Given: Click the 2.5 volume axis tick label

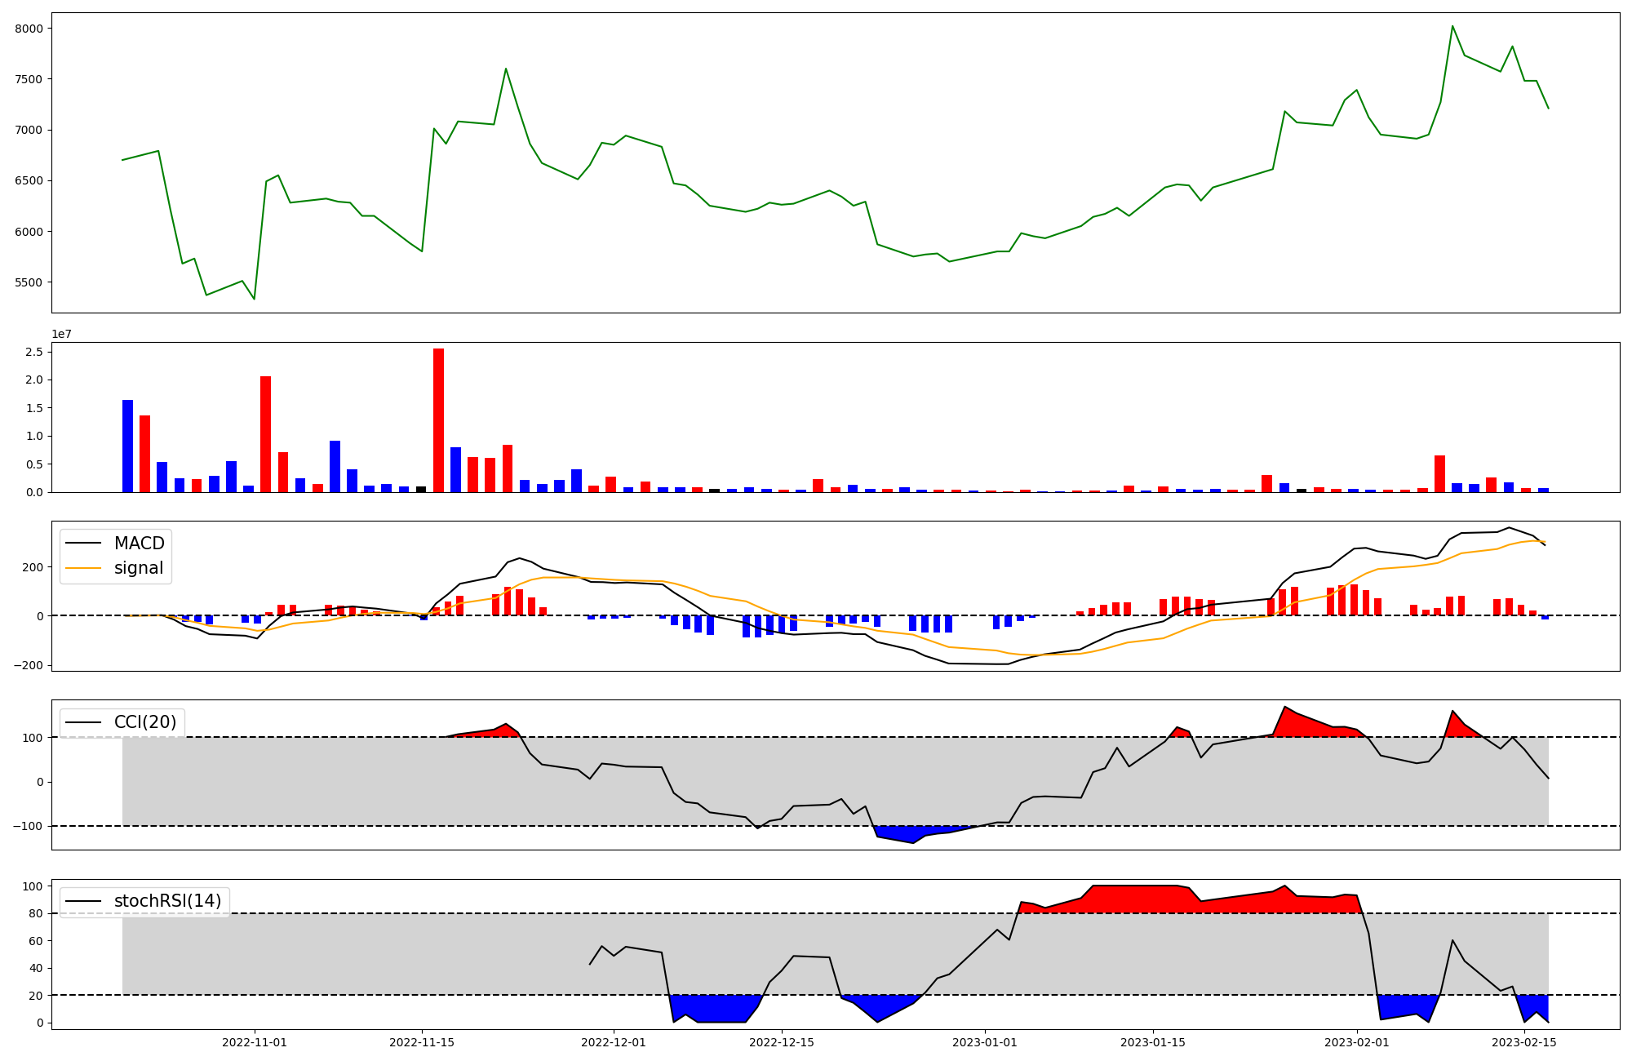Looking at the screenshot, I should click(34, 352).
